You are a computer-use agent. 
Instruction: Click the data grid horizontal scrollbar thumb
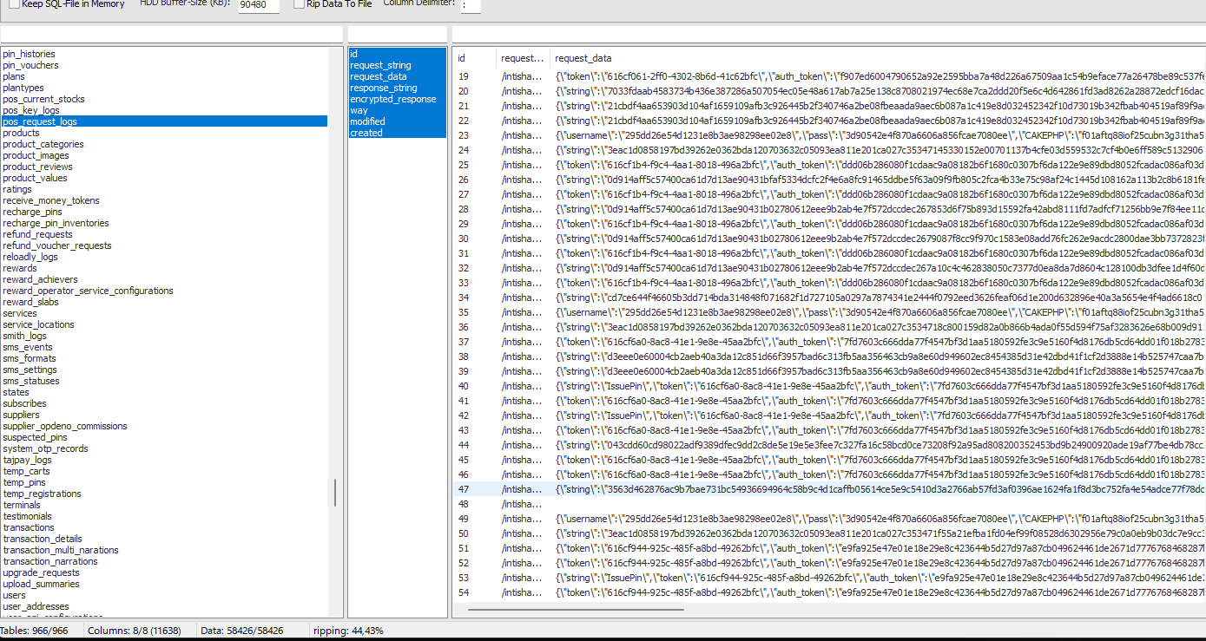point(575,609)
